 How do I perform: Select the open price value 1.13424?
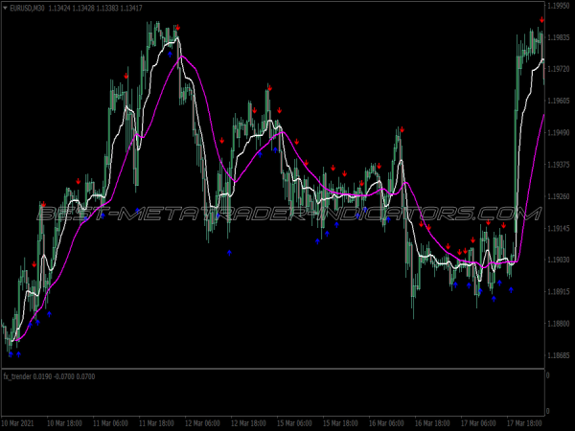[59, 8]
